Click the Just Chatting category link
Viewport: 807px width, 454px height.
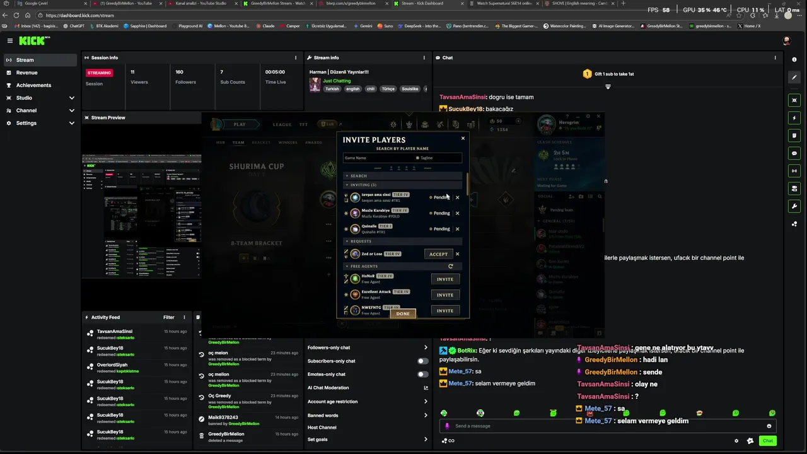[337, 81]
